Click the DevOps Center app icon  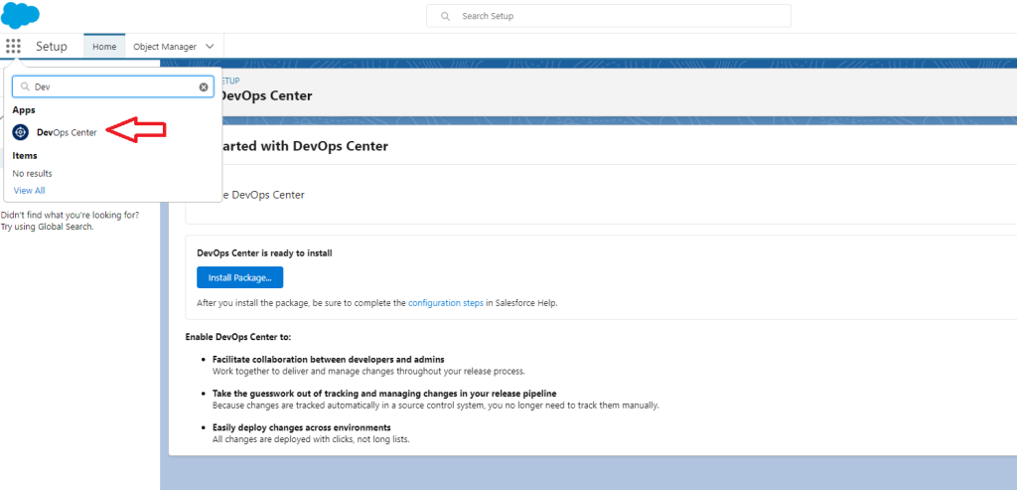(x=21, y=132)
